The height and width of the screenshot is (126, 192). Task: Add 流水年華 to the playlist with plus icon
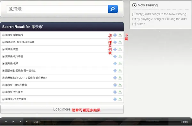(115, 42)
